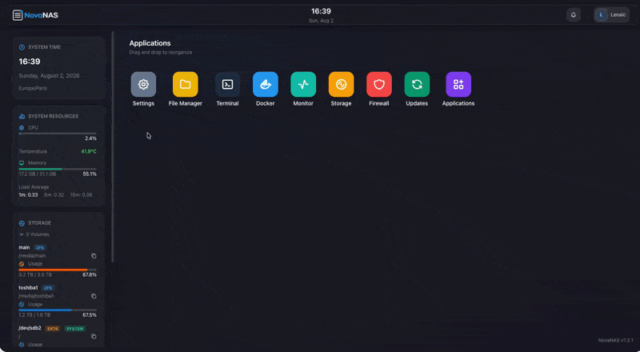Click the 5m: 0.32 load value
Screen dimensions: 640x352
coord(54,195)
